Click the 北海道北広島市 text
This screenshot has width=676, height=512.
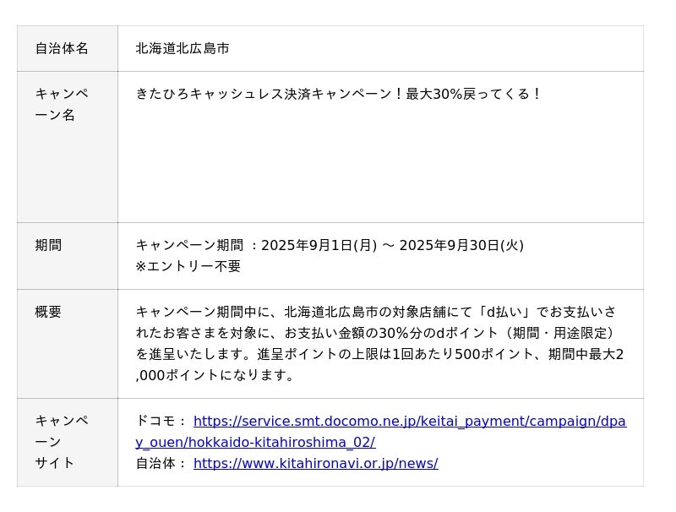click(x=183, y=49)
